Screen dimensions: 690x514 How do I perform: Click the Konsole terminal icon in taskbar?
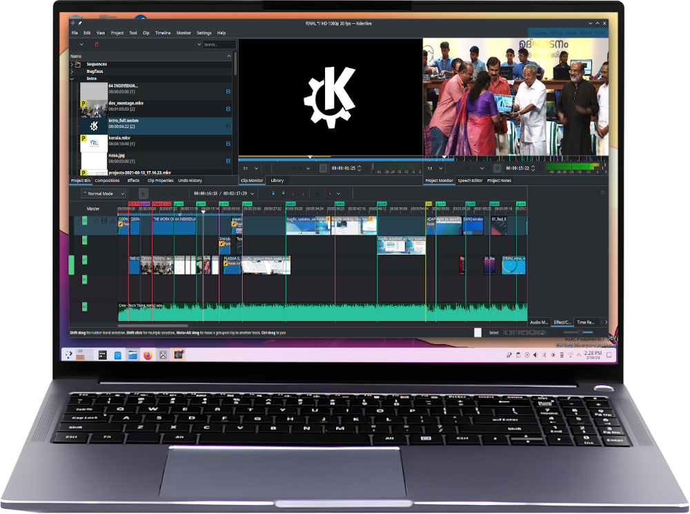pyautogui.click(x=102, y=355)
